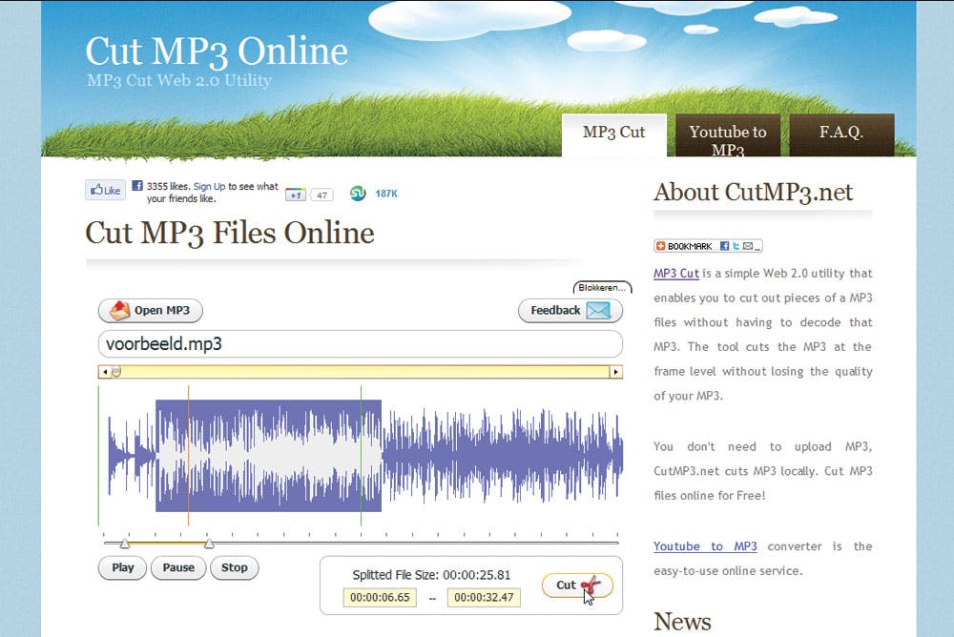Click the 47 Google plus count
Viewport: 954px width, 637px height.
[321, 195]
